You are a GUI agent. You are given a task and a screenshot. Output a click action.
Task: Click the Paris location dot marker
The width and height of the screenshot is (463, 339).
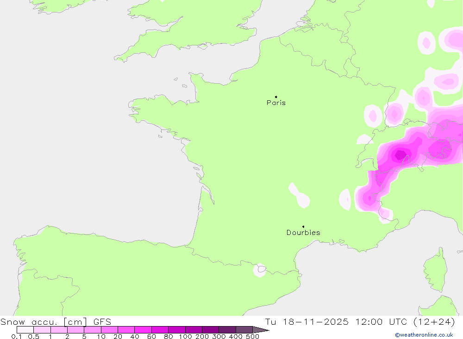tap(276, 97)
